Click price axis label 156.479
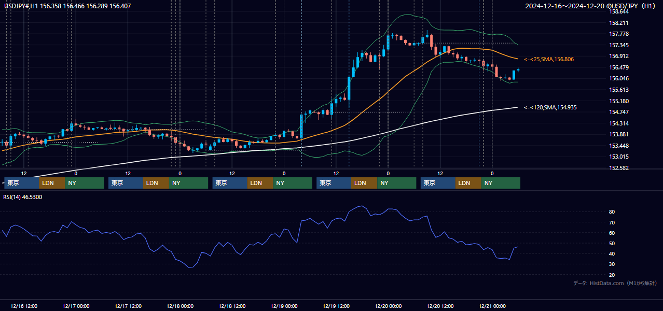This screenshot has width=663, height=311. click(x=619, y=67)
